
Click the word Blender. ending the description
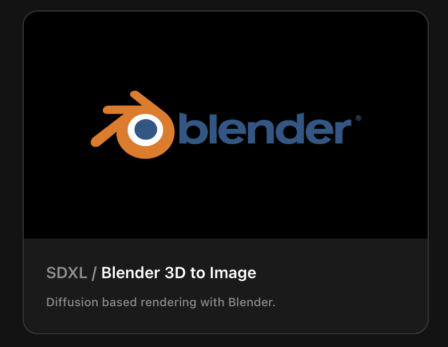pos(252,302)
